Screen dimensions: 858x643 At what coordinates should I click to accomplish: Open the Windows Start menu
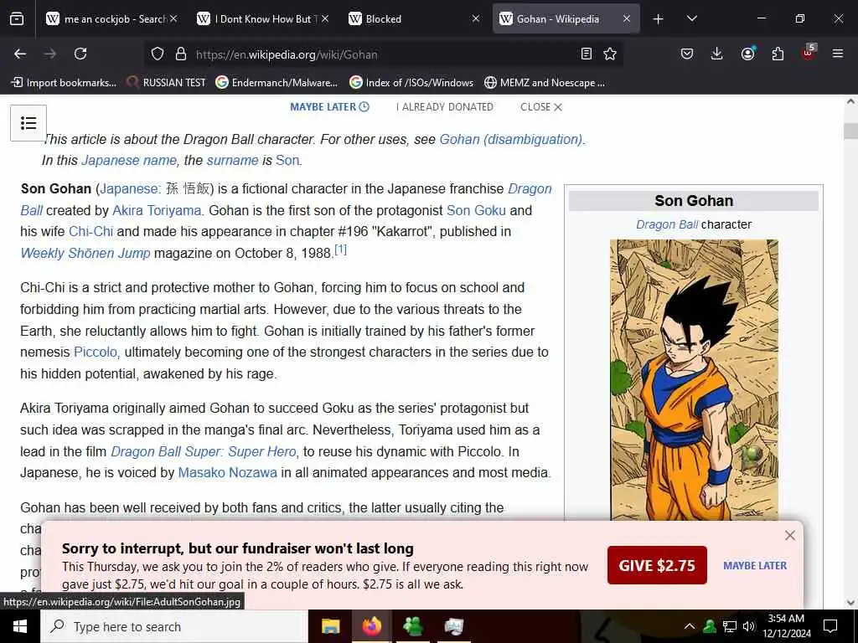[x=20, y=626]
